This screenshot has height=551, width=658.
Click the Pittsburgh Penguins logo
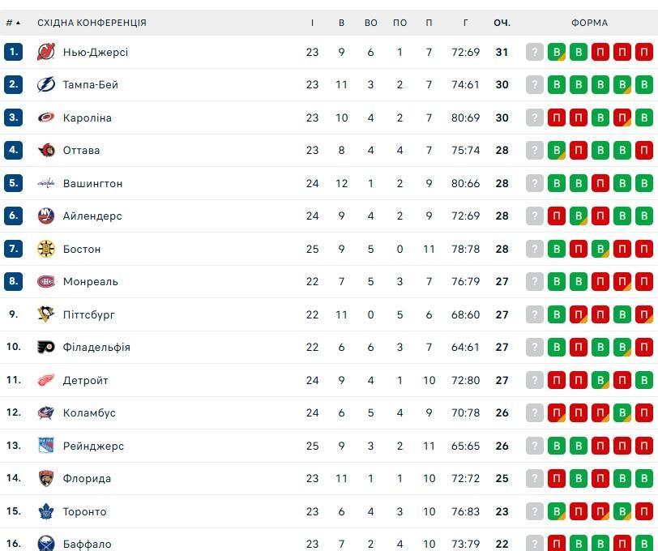click(x=46, y=314)
